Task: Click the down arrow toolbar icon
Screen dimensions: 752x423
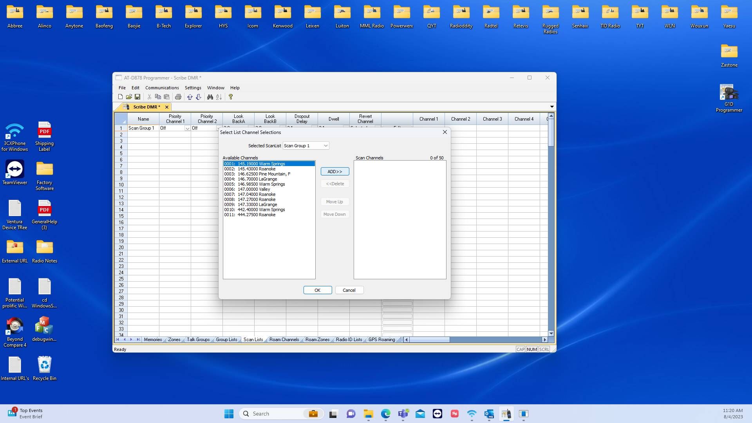Action: click(x=199, y=97)
